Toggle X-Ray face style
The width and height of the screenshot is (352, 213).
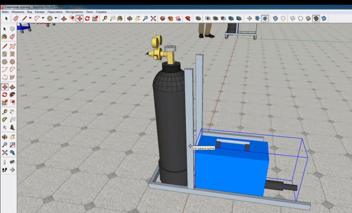coord(275,18)
